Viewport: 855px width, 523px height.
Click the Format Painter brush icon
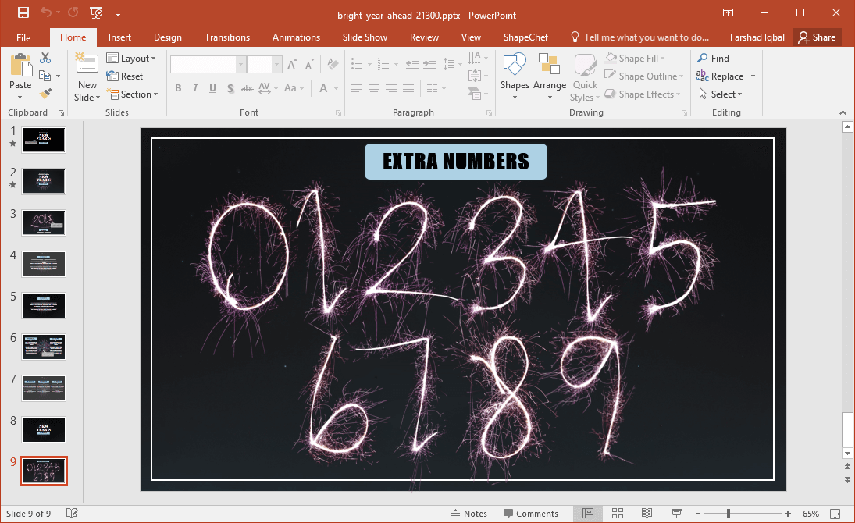(x=45, y=94)
